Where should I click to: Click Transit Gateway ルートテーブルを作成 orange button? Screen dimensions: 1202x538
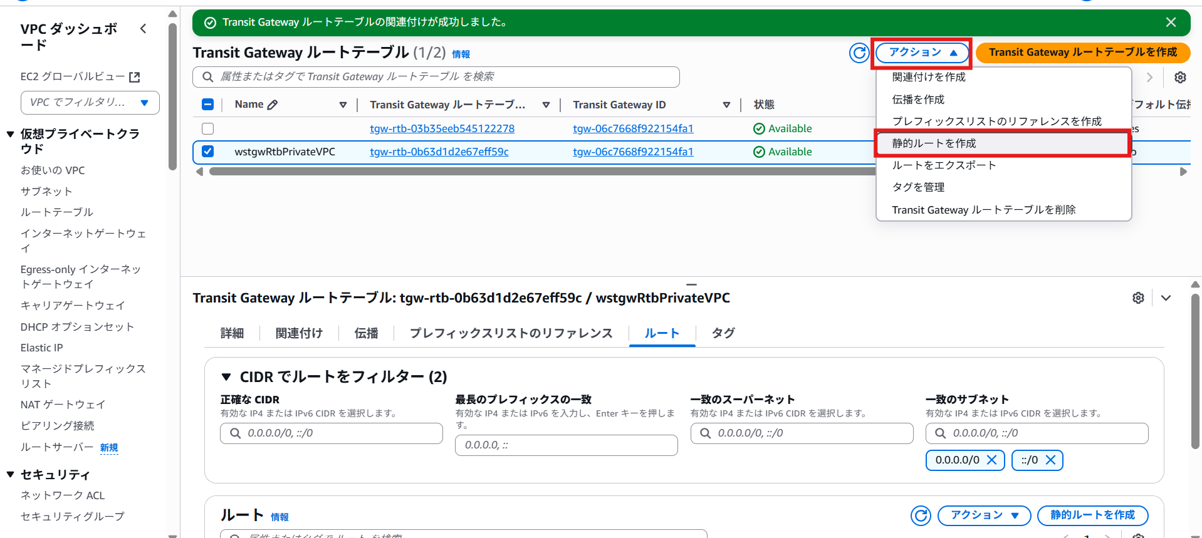(x=1083, y=53)
